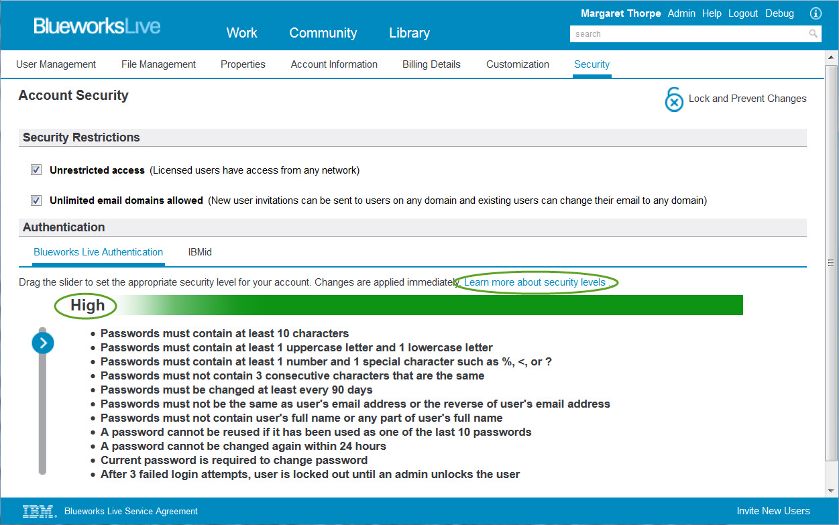
Task: Select Blueworks Live Authentication tab
Action: coord(99,252)
